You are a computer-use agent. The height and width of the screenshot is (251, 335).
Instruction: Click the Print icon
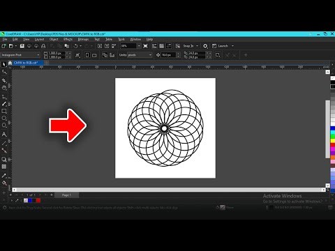point(43,46)
